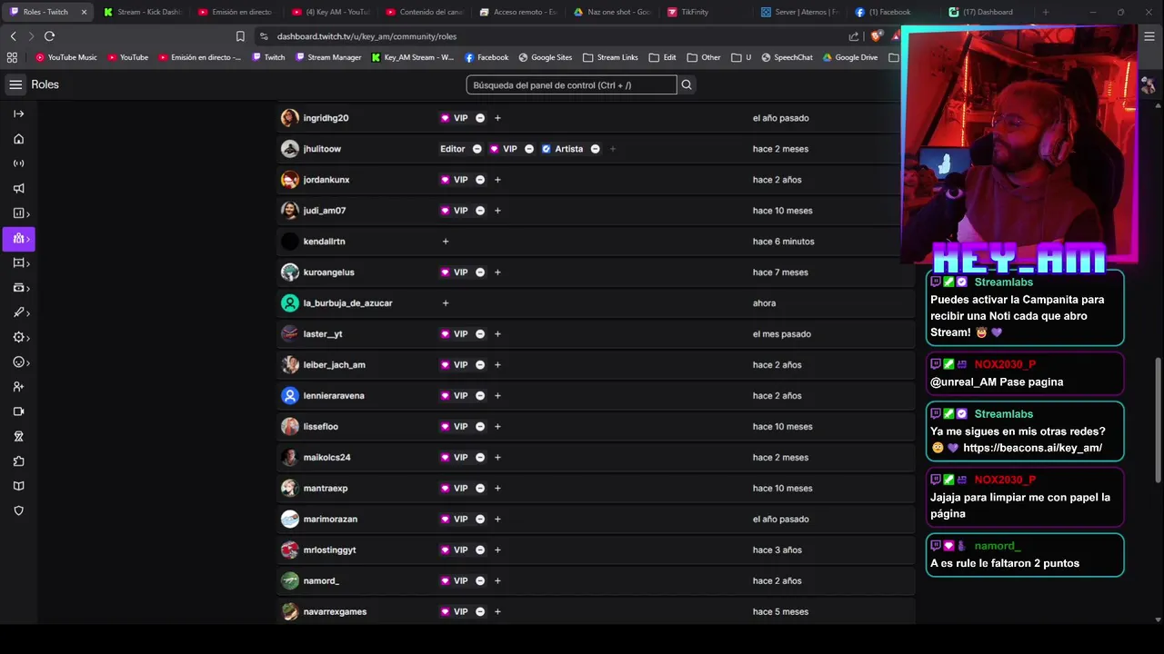Remove VIP role from jhulitoow

(x=529, y=149)
